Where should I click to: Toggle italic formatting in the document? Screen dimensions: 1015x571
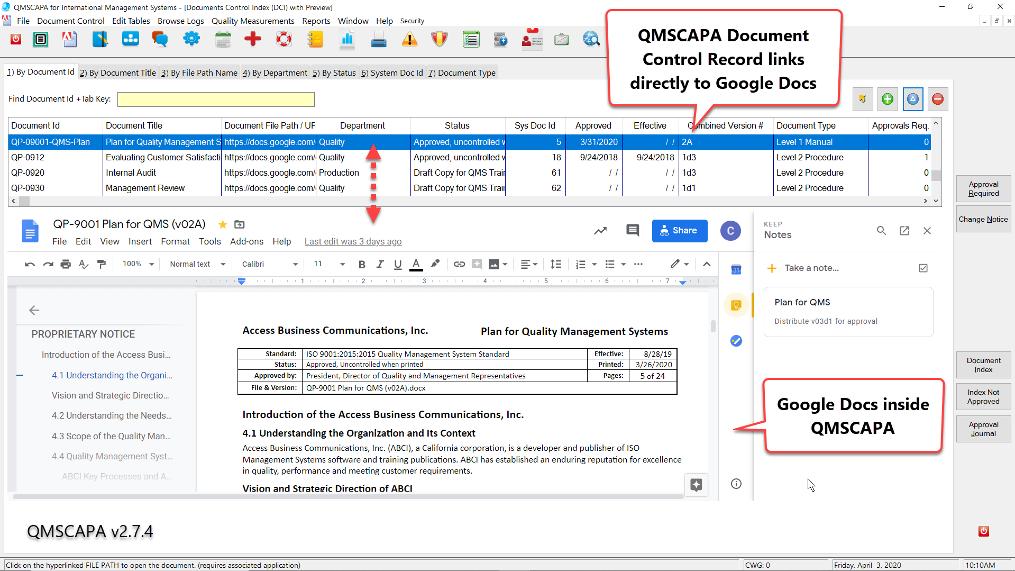[380, 264]
